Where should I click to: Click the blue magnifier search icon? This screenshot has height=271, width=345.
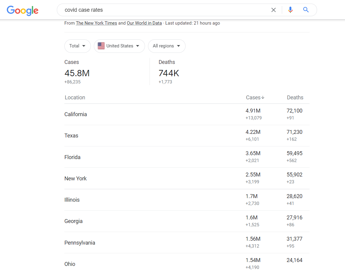click(x=306, y=10)
